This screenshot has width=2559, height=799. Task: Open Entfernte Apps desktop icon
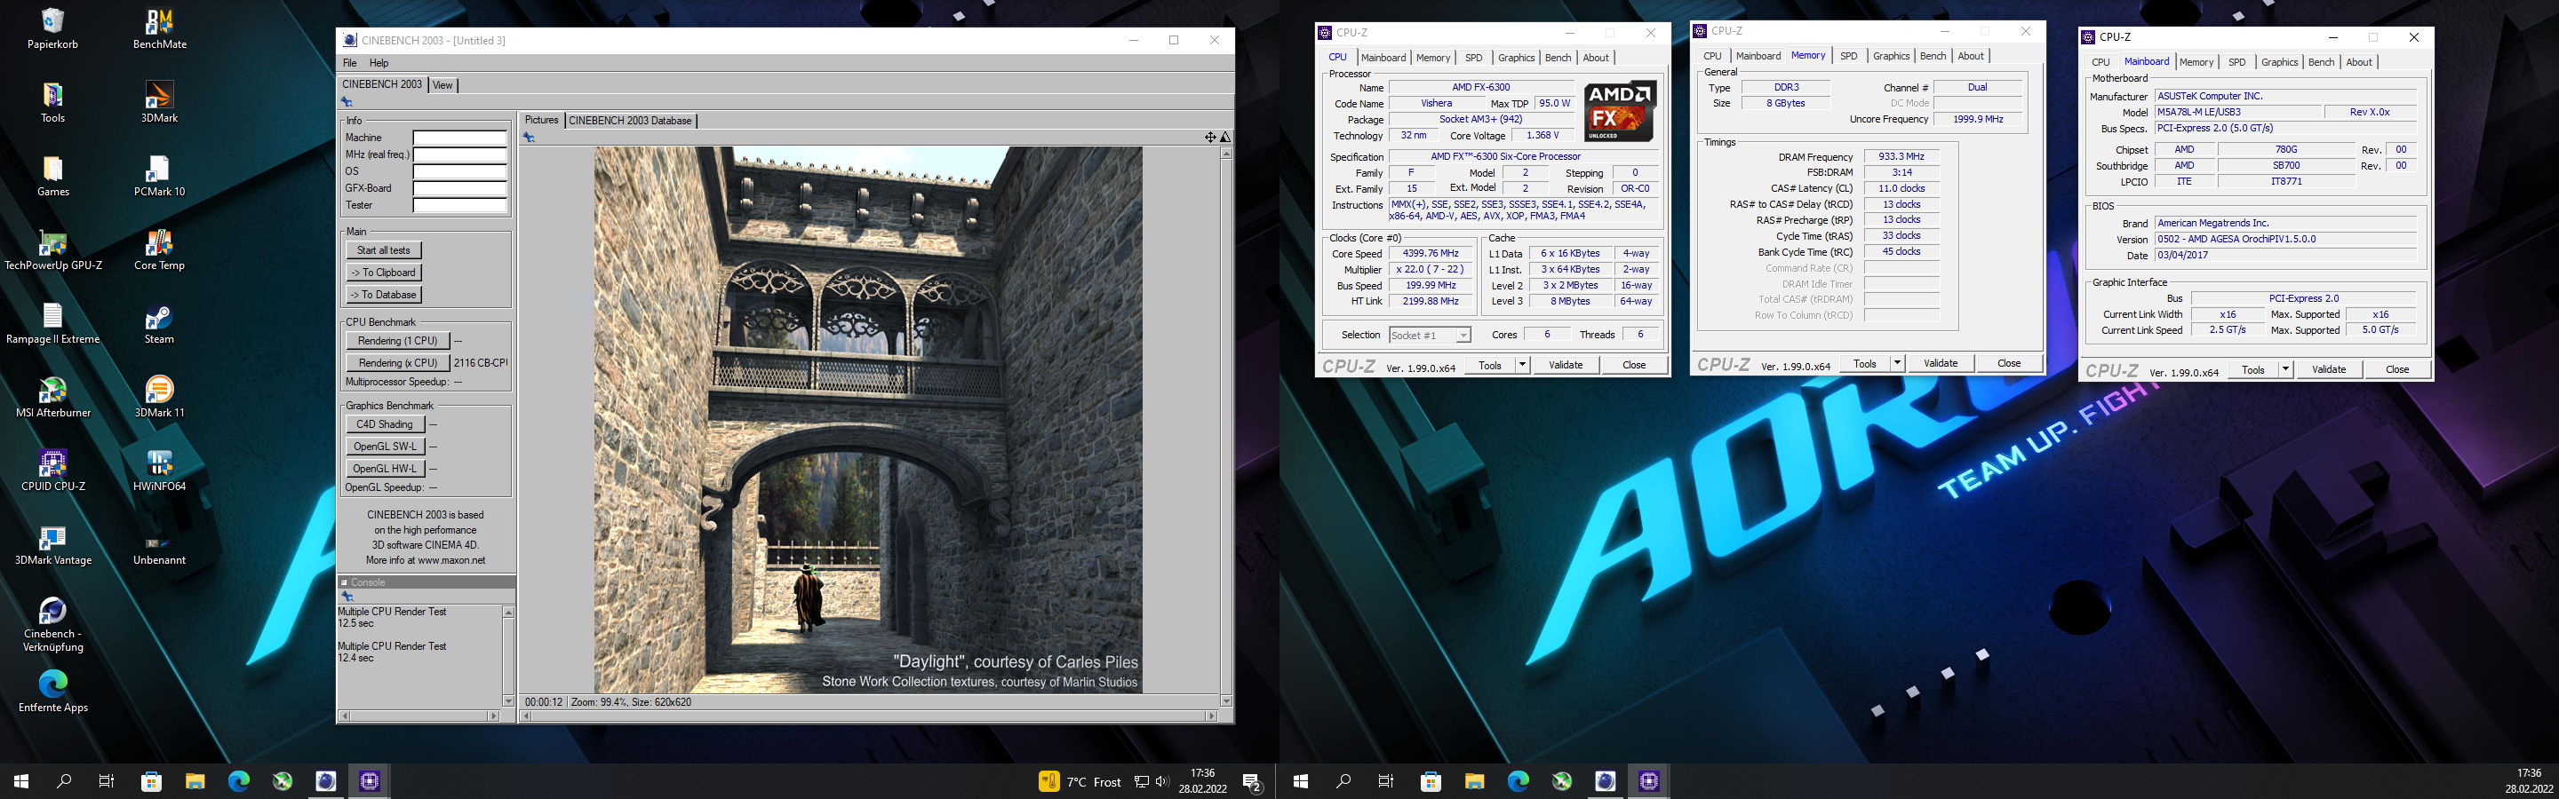[x=52, y=691]
